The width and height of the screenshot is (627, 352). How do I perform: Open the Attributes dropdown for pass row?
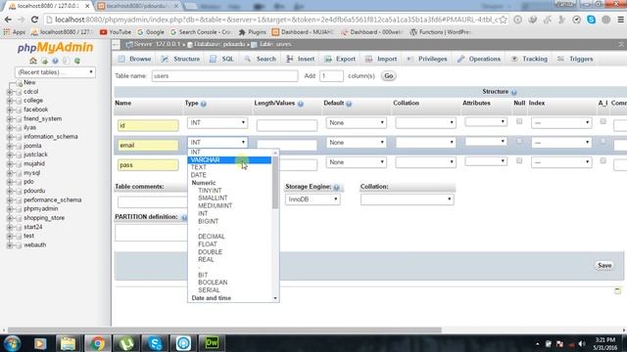point(486,161)
